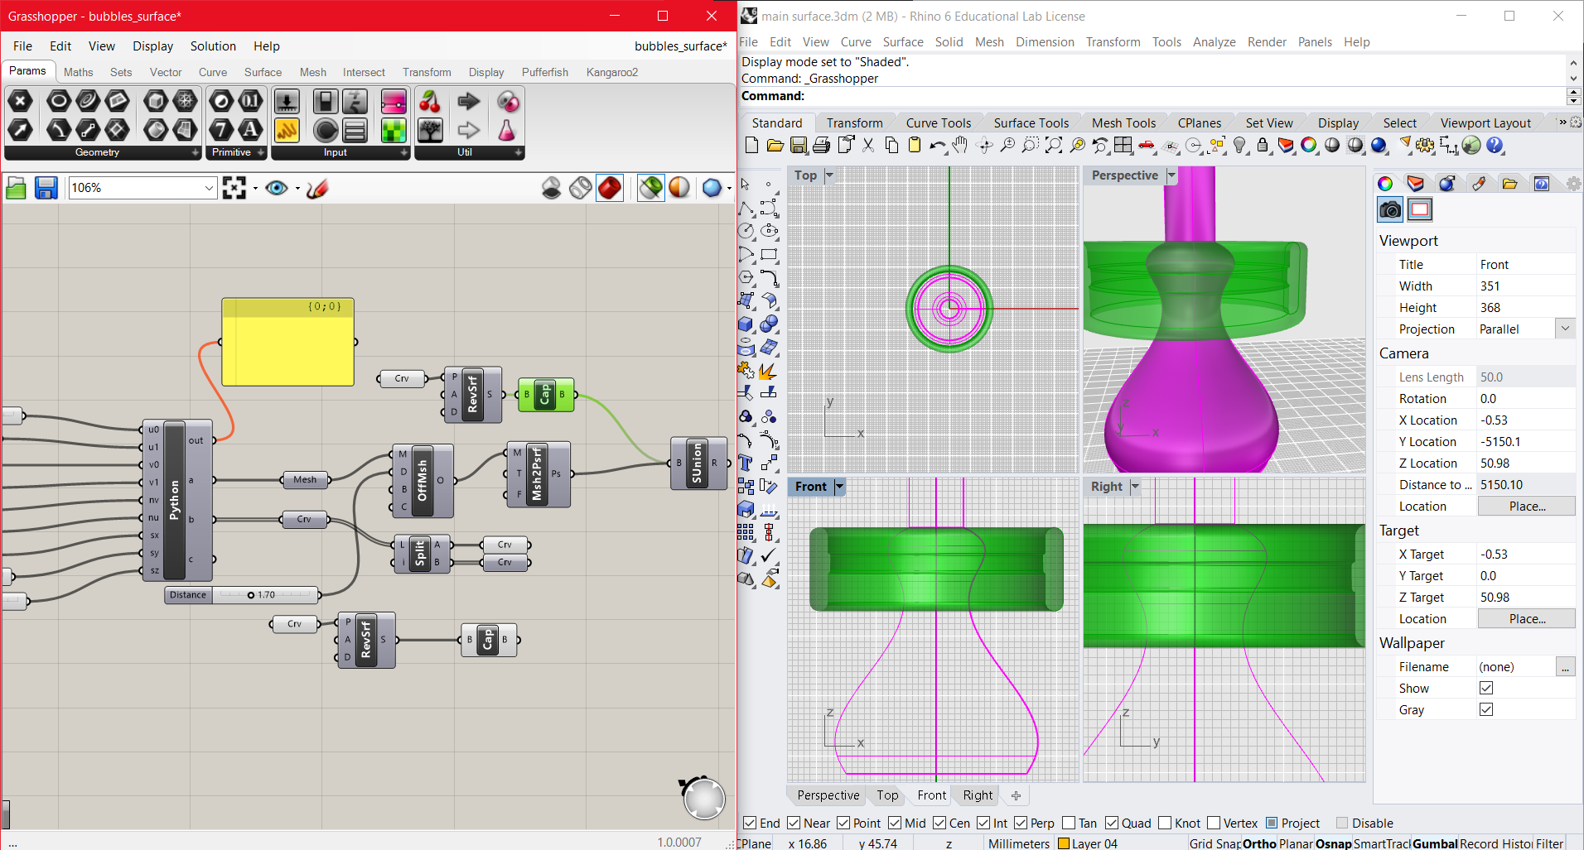Click the Undo icon in Rhino toolbar
1584x850 pixels.
[x=938, y=146]
